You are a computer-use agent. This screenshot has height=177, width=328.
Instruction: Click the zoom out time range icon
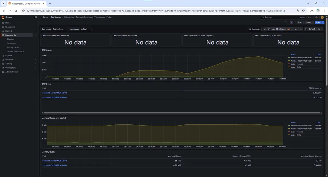(x=301, y=29)
